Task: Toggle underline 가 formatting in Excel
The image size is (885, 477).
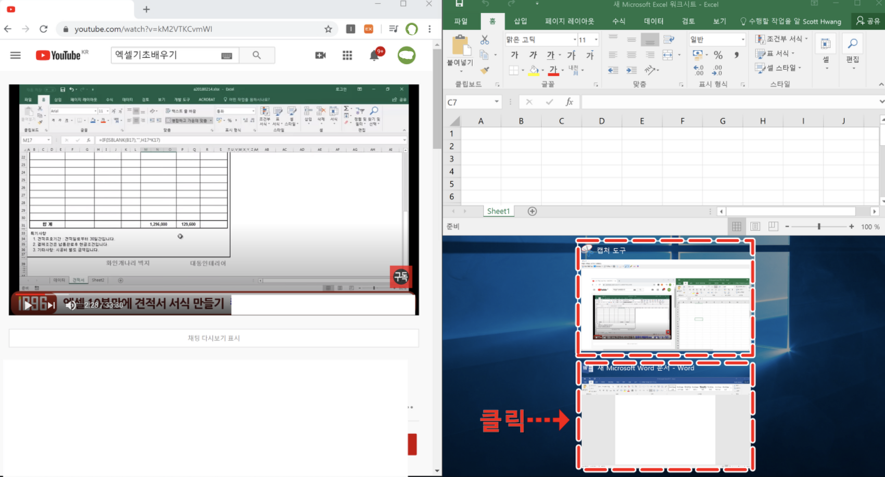Action: click(x=550, y=55)
